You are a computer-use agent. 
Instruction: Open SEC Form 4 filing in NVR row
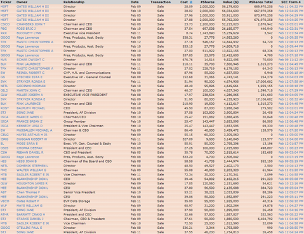291,60
